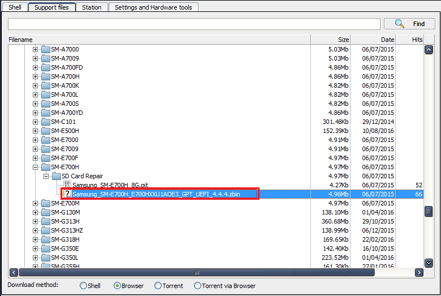Click the SM-G318H folder icon
Viewport: 441px width, 296px height.
click(46, 239)
